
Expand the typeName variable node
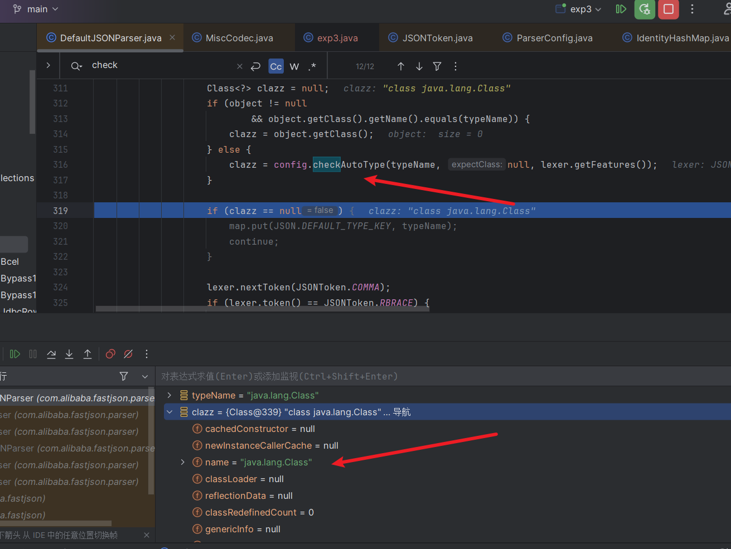coord(170,395)
